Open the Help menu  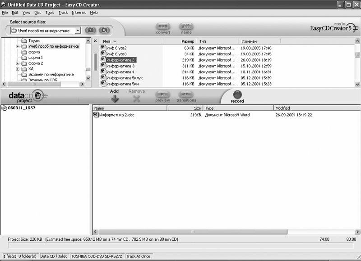94,13
